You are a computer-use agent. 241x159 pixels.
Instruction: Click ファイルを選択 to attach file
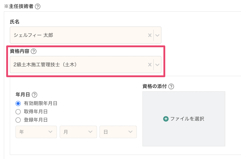(187, 119)
